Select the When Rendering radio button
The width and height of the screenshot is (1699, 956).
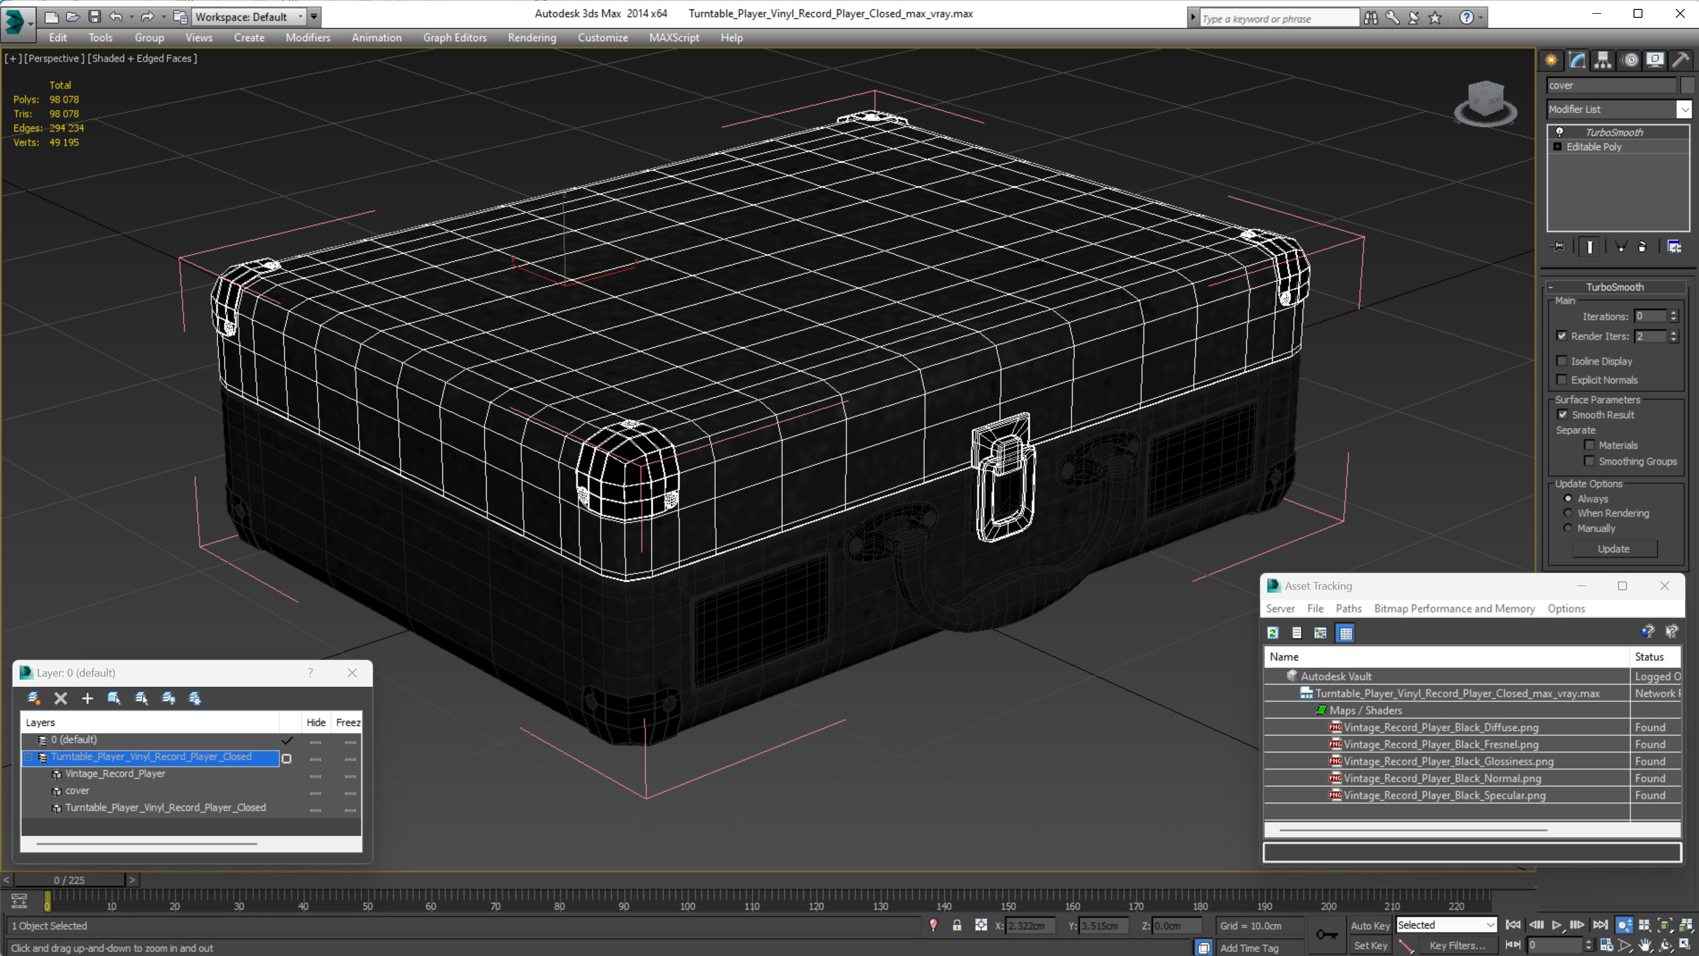click(x=1569, y=513)
